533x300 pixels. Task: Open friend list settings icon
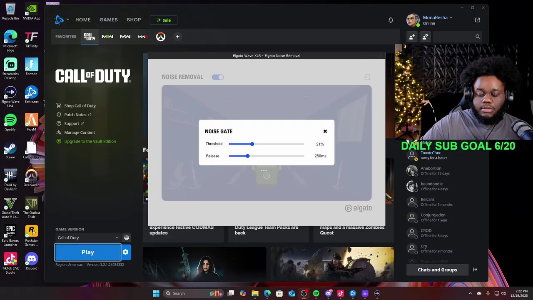pyautogui.click(x=425, y=37)
